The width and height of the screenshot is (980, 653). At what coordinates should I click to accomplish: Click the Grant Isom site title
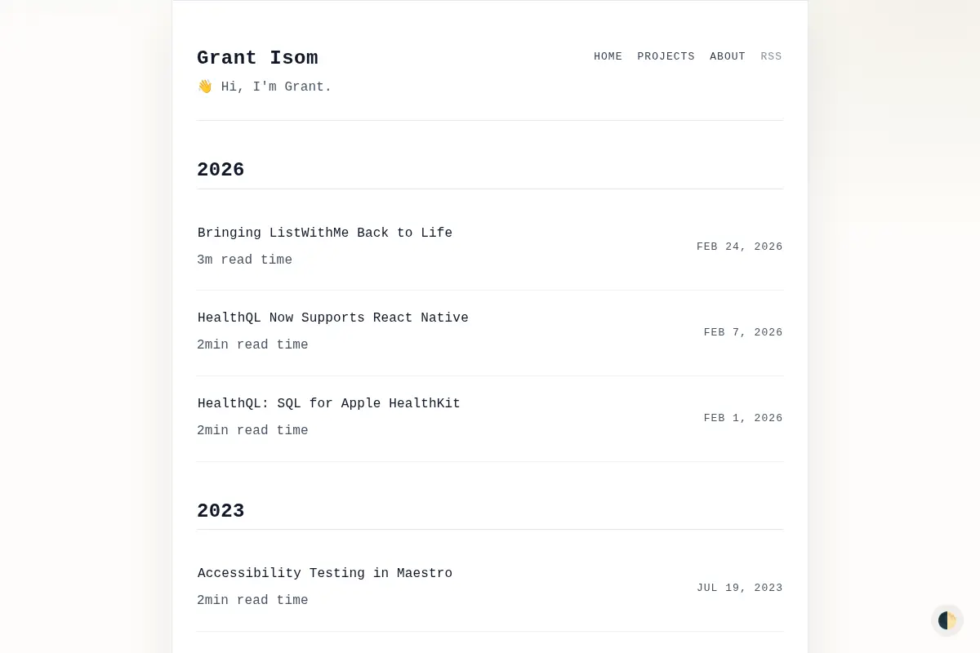pos(257,58)
